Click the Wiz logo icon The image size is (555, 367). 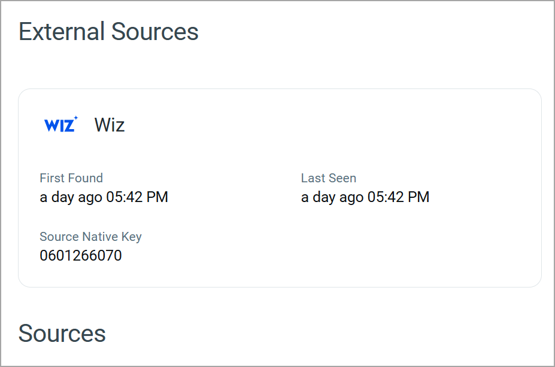pos(60,125)
